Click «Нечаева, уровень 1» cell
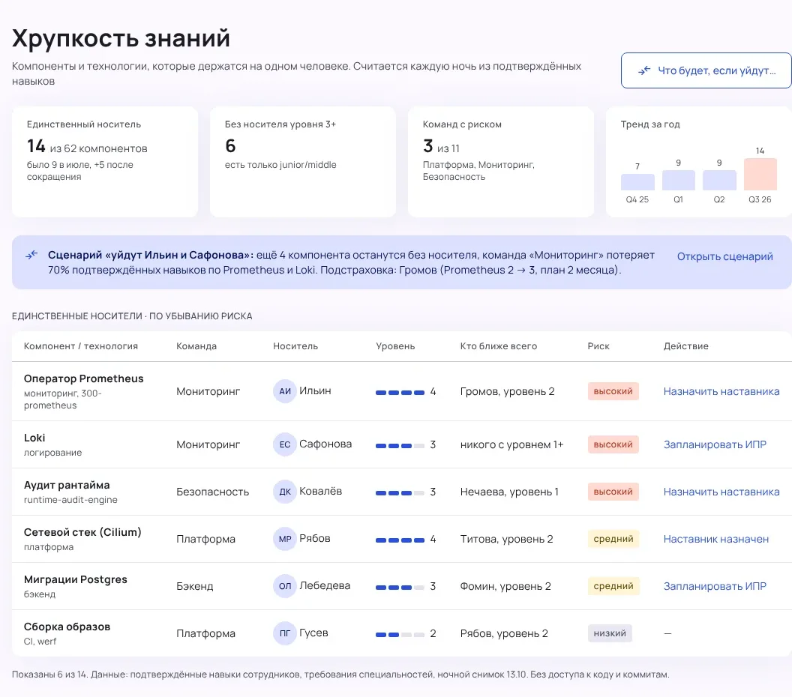 pos(510,492)
